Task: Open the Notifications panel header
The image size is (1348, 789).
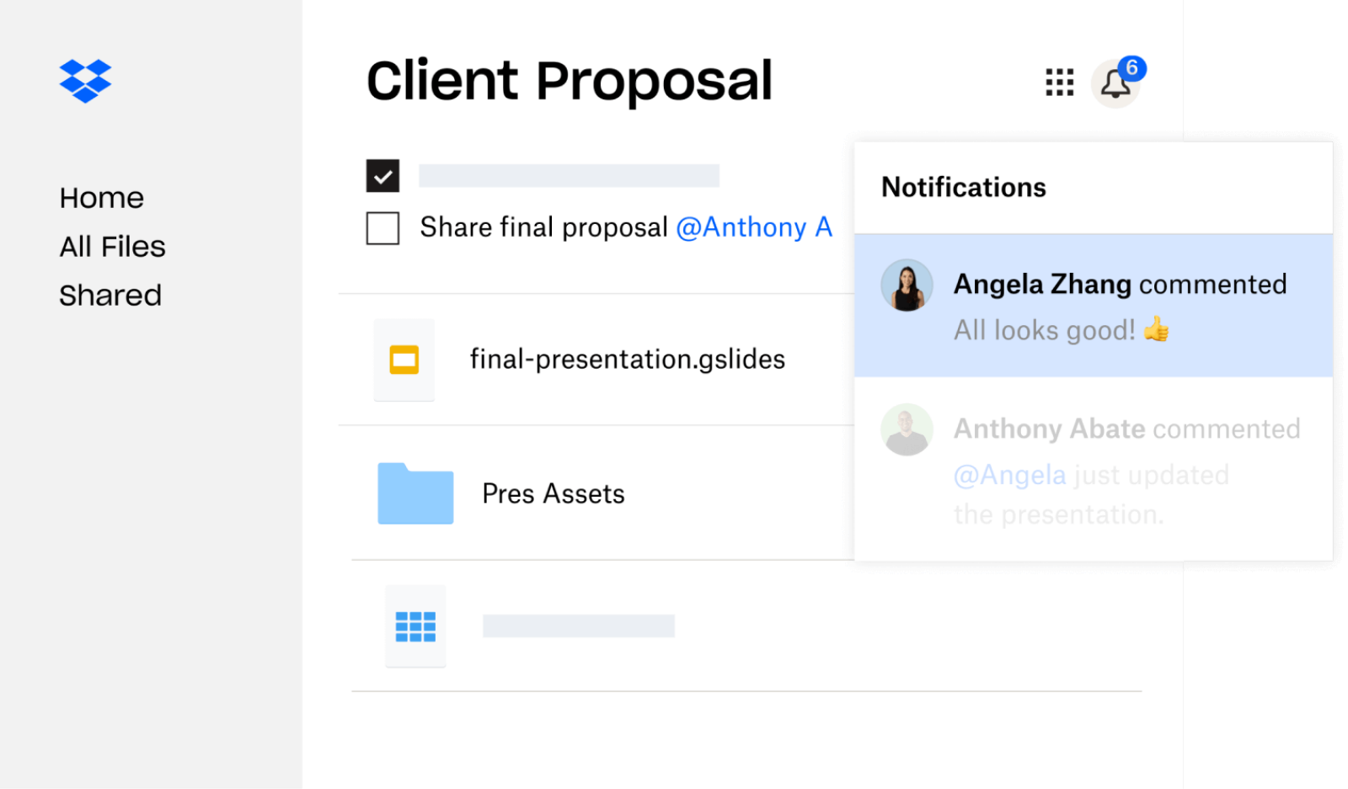Action: point(963,187)
